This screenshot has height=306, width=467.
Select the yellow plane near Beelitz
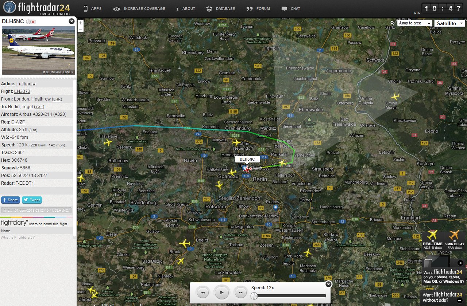coord(185,243)
